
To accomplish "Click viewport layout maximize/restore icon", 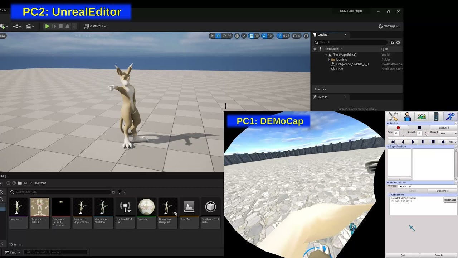I will [306, 36].
